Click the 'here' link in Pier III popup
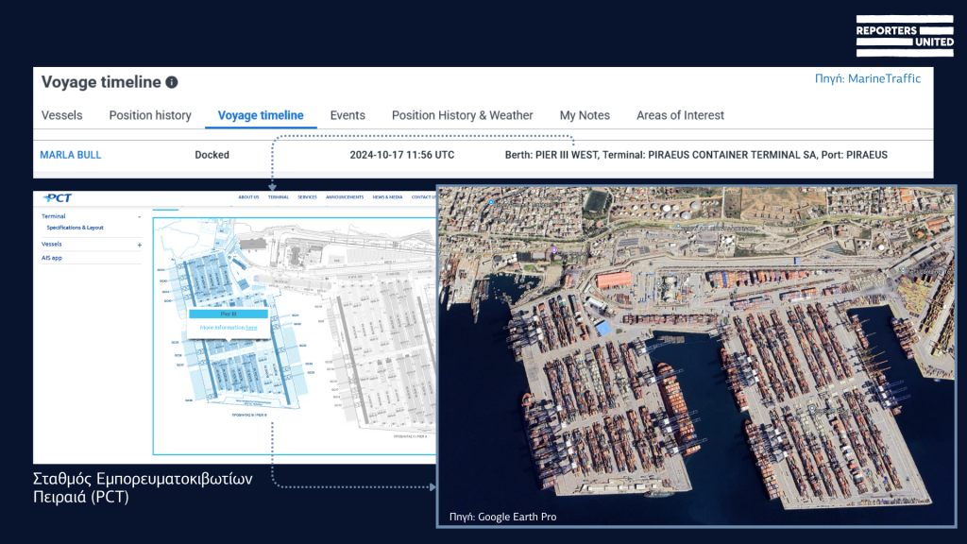967x544 pixels. (251, 327)
